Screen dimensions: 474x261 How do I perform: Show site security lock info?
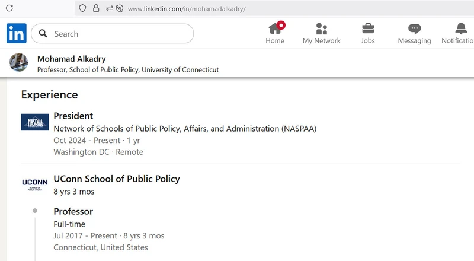pyautogui.click(x=96, y=9)
